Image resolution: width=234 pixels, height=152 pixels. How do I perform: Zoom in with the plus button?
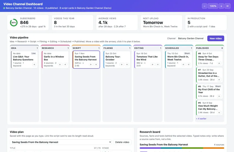(221, 6)
